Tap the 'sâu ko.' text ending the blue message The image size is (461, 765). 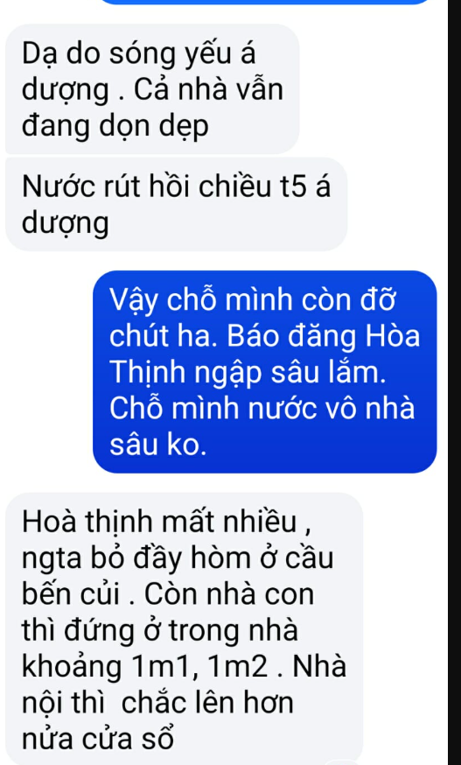pyautogui.click(x=158, y=446)
